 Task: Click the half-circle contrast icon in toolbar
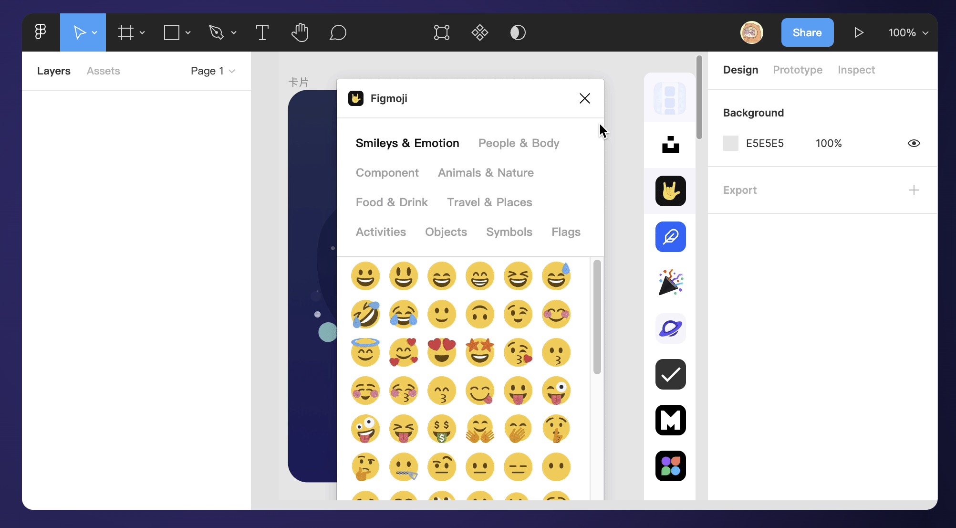click(518, 32)
